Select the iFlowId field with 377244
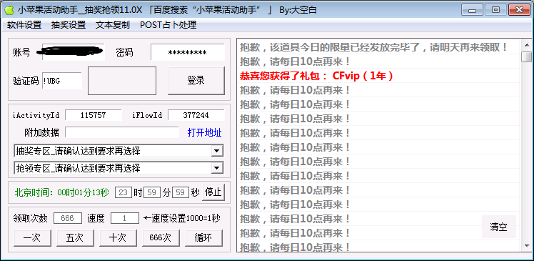The image size is (534, 261). tap(196, 115)
